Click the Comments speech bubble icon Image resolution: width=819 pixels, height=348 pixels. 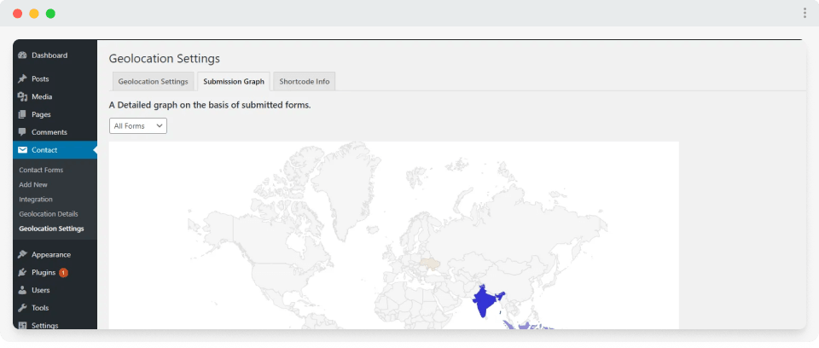click(x=22, y=132)
